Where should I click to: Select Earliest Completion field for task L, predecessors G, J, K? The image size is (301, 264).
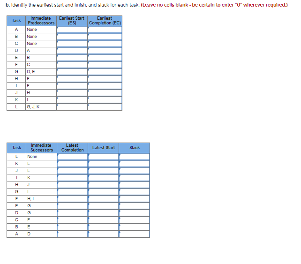pyautogui.click(x=105, y=107)
